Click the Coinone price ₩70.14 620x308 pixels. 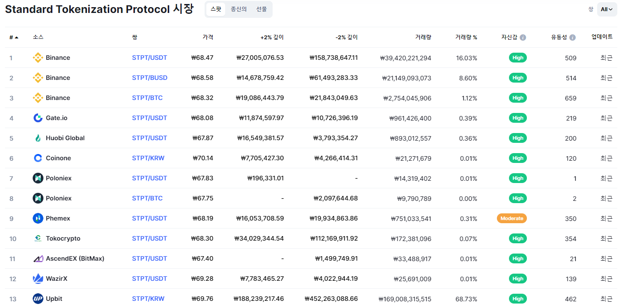(203, 158)
